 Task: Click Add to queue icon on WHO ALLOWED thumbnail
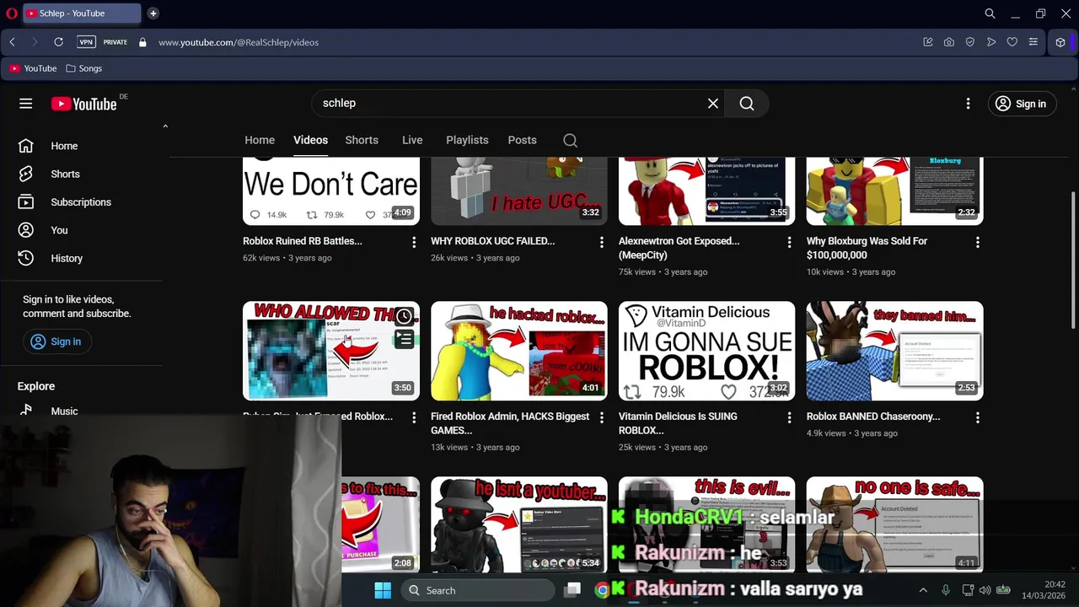[404, 339]
